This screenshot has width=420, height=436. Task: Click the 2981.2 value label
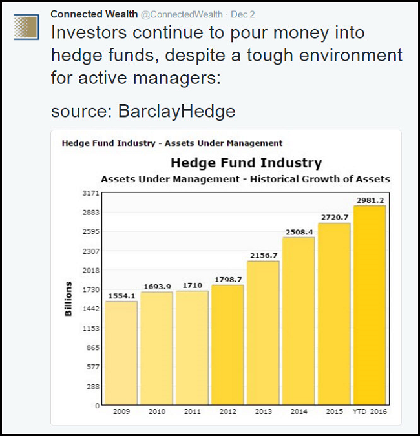point(370,200)
